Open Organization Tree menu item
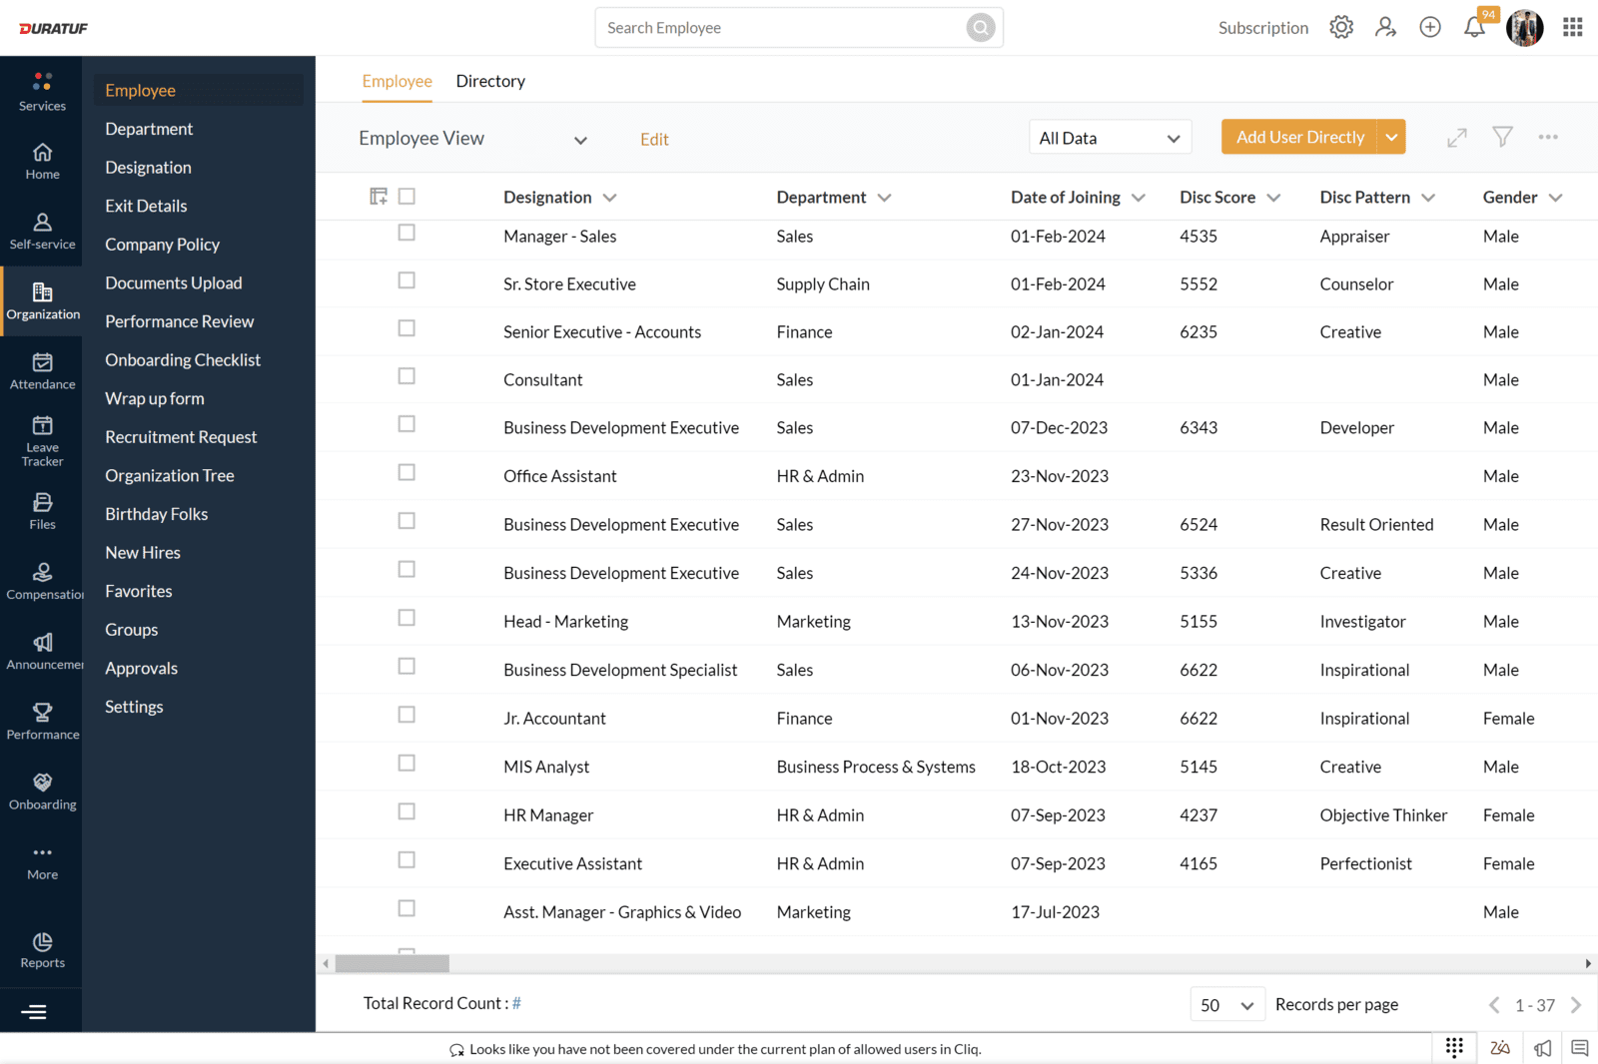This screenshot has height=1064, width=1598. [170, 475]
